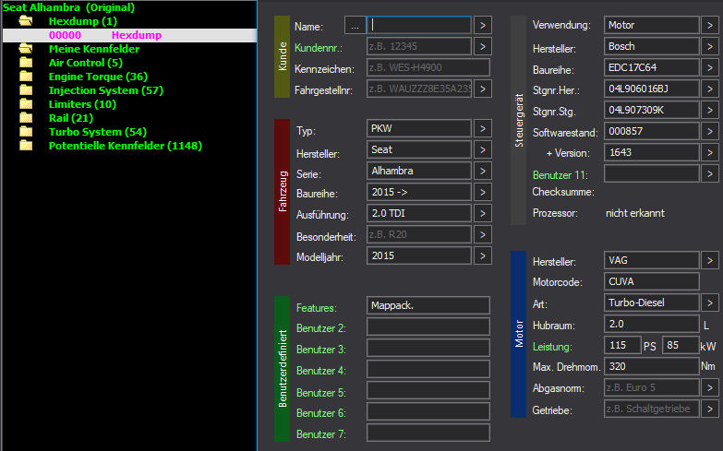723x451 pixels.
Task: Open the Engine Torque (36) tree entry
Action: (98, 77)
